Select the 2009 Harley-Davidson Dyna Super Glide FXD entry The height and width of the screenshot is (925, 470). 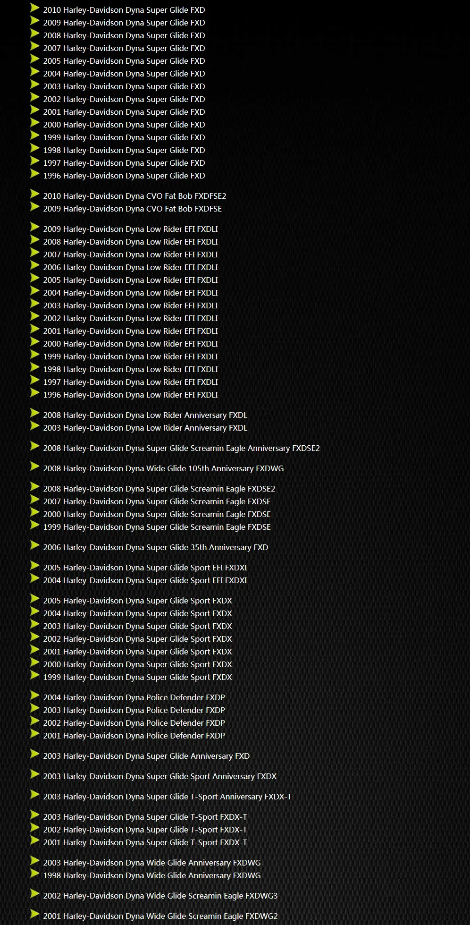point(124,23)
